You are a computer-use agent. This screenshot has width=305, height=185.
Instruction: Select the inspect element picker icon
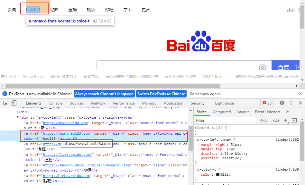[5, 103]
